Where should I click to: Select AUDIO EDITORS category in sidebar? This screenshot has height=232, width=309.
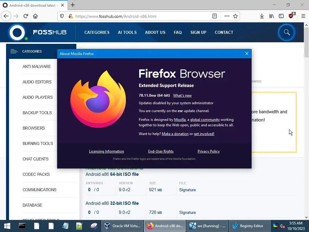(37, 82)
